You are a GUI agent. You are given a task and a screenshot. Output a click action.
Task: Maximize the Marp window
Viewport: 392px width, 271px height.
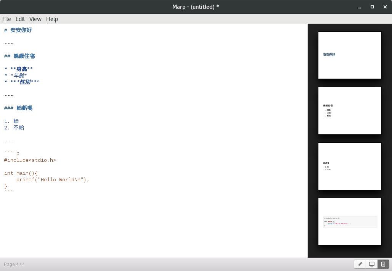(372, 7)
